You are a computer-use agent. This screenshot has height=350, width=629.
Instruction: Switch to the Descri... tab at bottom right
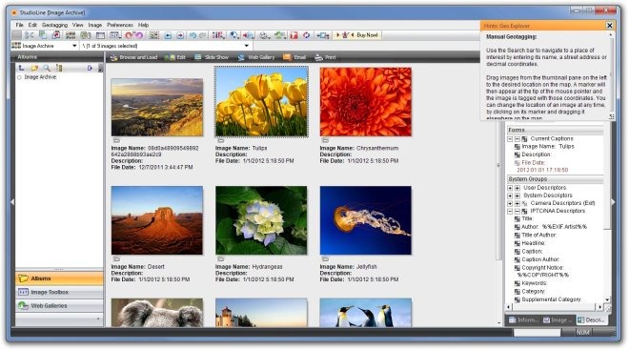click(x=591, y=319)
